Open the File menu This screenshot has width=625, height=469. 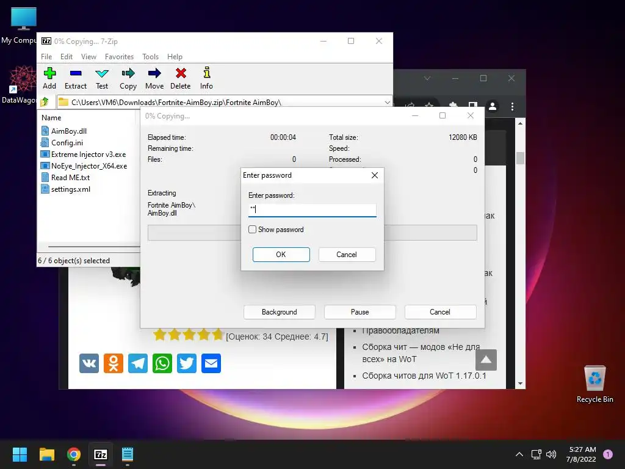tap(46, 57)
